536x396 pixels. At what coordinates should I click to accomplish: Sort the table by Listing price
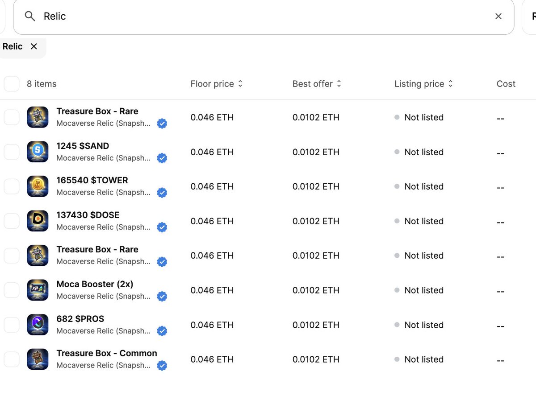pos(424,84)
